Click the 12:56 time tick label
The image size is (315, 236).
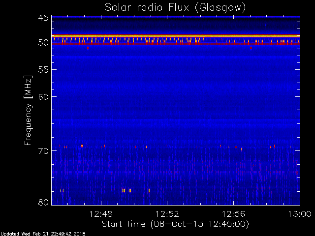233,214
